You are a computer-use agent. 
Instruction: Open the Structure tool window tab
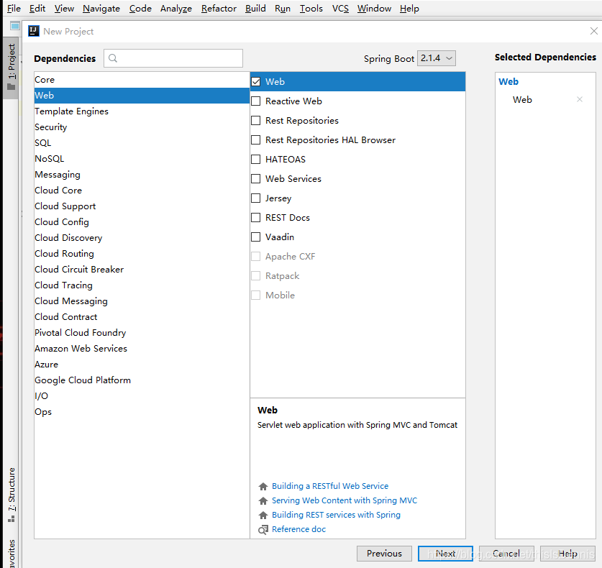(12, 495)
